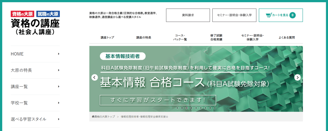This screenshot has height=131, width=328.
Task: Select the sixth banner pagination dot
Action: (x=201, y=108)
